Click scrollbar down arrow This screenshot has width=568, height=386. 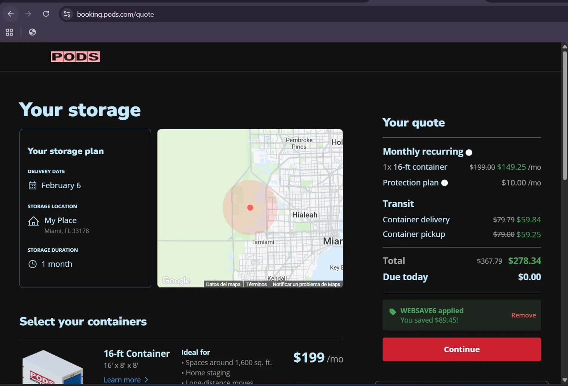coord(565,380)
